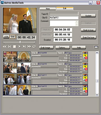Click the fast forward button
The image size is (101, 115).
pyautogui.click(x=29, y=47)
